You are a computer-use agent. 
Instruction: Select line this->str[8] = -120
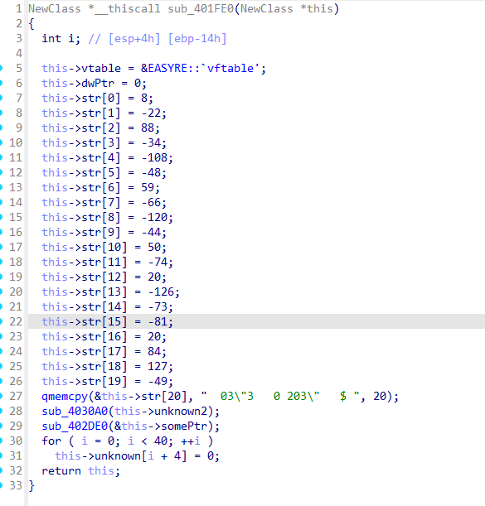coord(107,217)
